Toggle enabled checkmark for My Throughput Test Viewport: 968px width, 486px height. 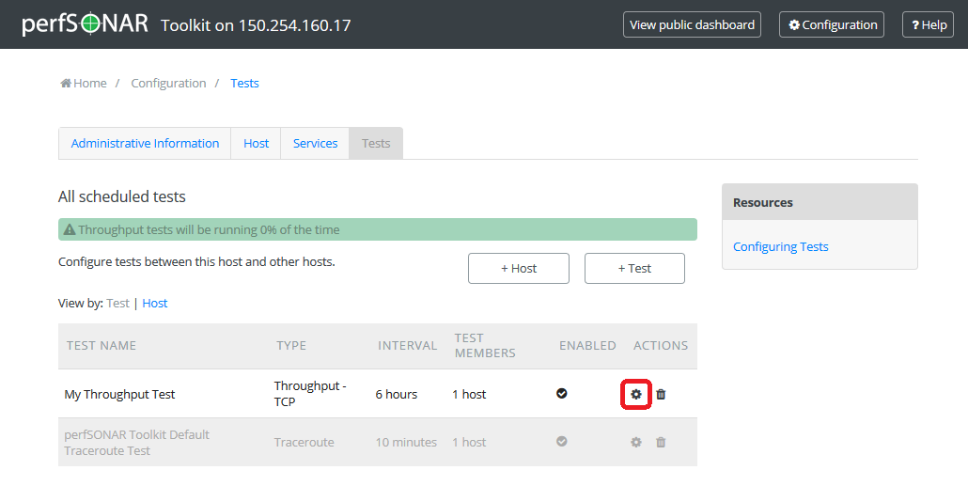click(562, 393)
